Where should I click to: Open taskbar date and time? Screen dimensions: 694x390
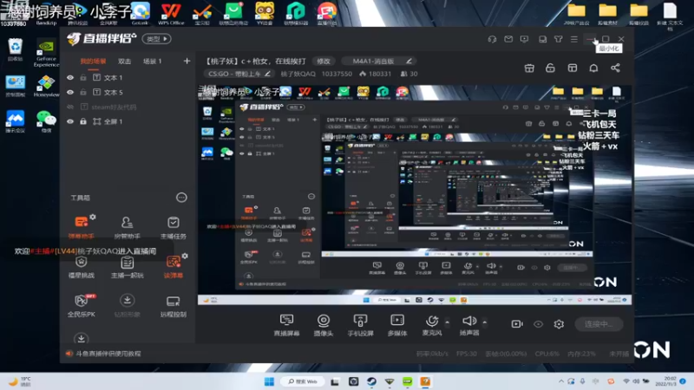666,381
